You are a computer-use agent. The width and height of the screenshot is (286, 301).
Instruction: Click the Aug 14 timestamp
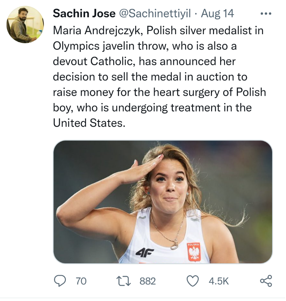coord(217,13)
